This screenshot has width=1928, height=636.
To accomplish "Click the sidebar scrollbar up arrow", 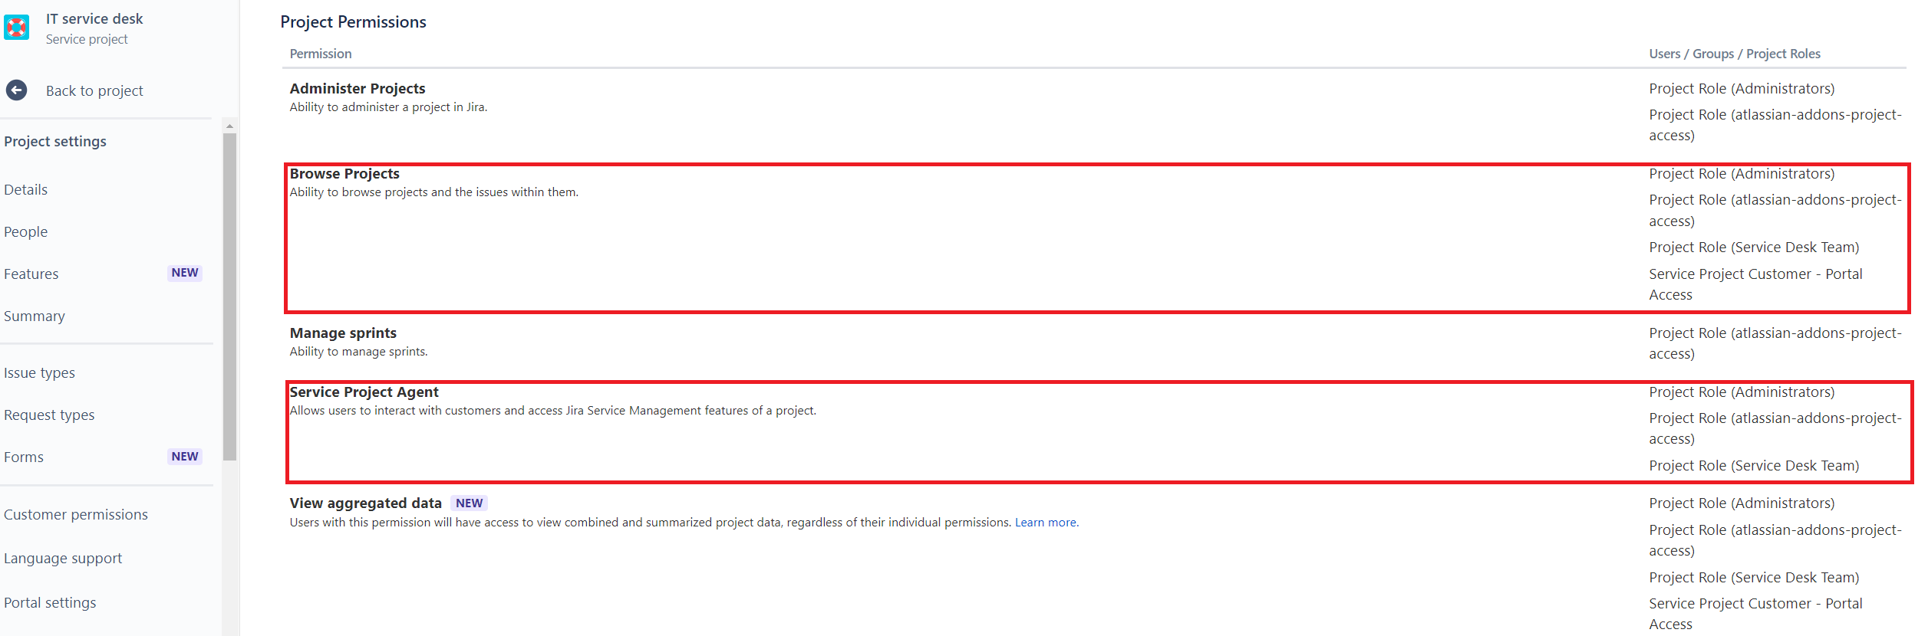I will pyautogui.click(x=229, y=126).
